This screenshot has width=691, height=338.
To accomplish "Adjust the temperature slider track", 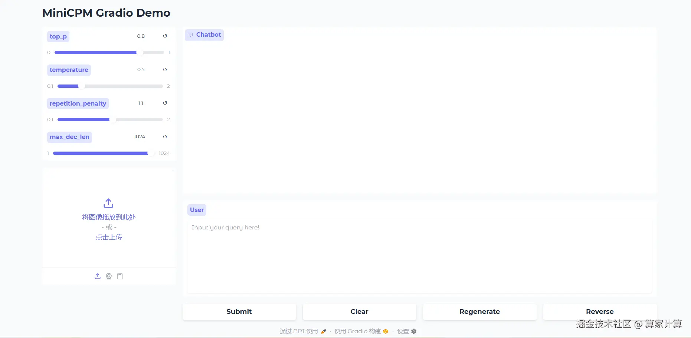I will (x=110, y=86).
